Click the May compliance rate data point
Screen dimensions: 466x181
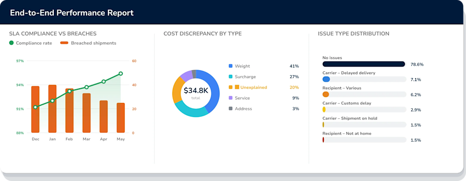tap(121, 73)
